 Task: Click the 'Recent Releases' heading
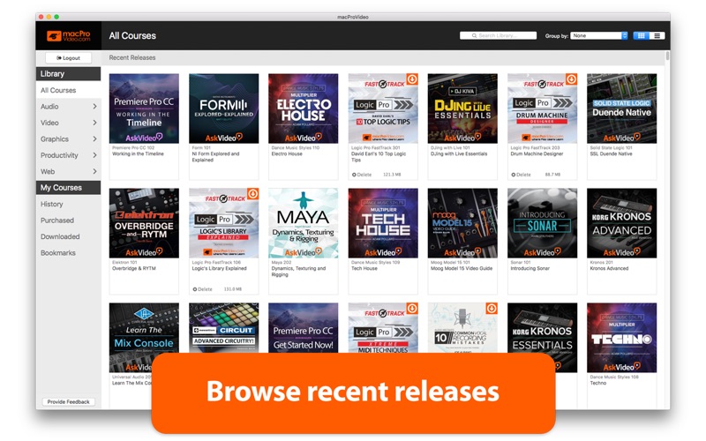[x=132, y=57]
